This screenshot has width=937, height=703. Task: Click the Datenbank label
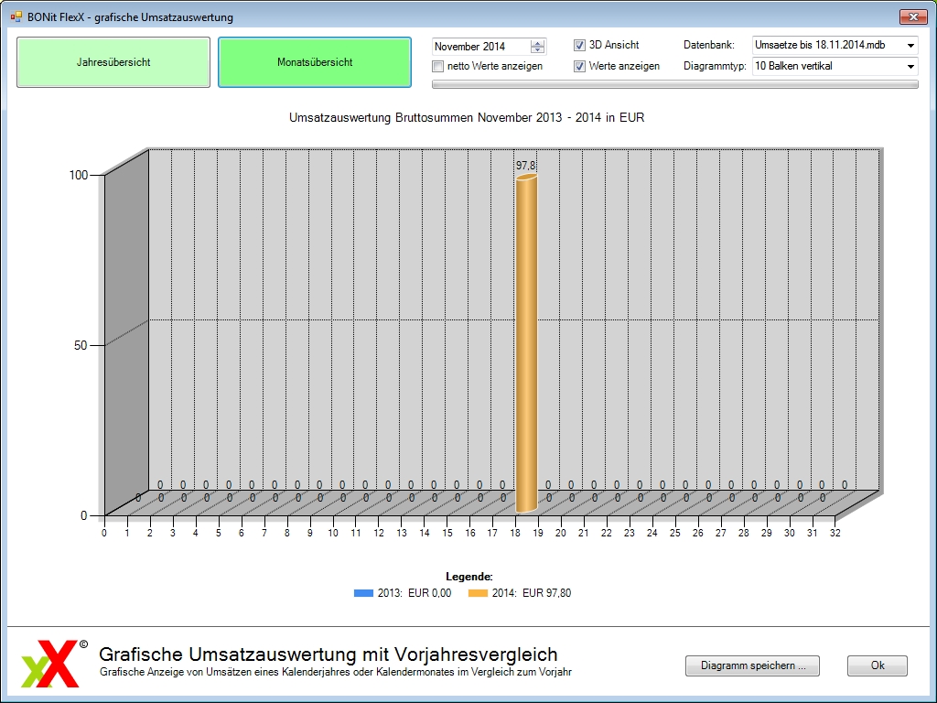click(709, 45)
